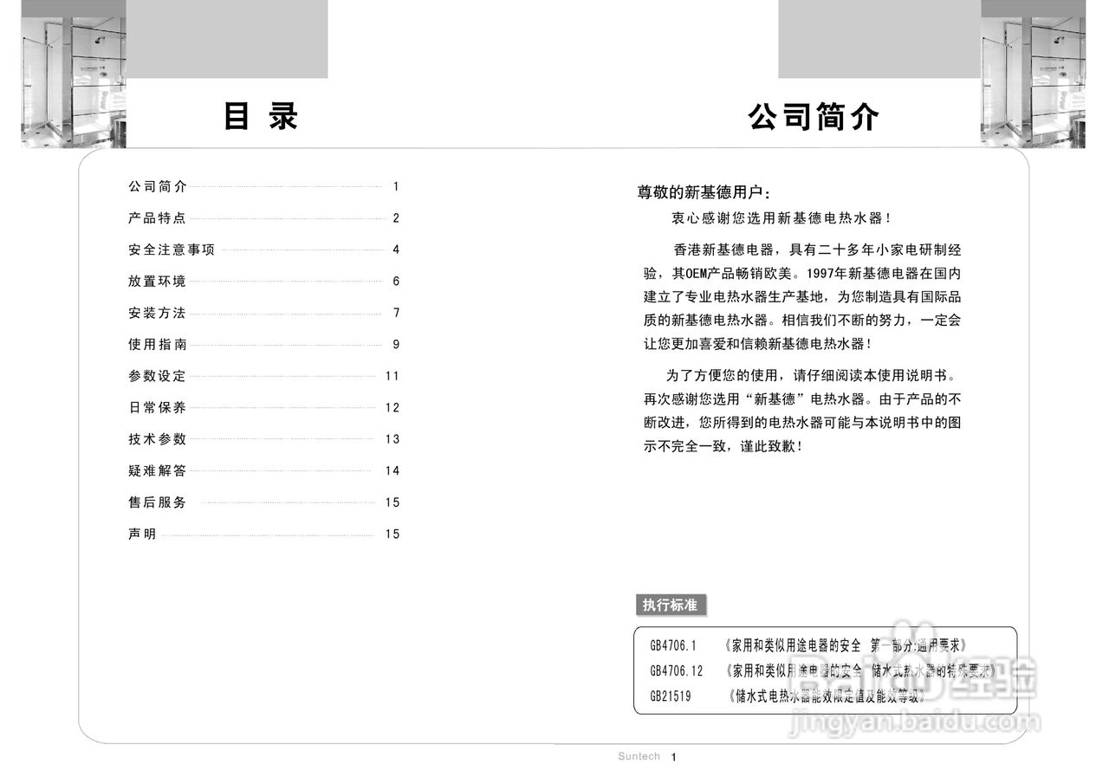Click the greeting 尊敬的新基德用户
1109x784 pixels.
click(704, 192)
